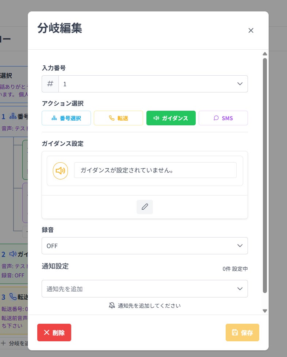
Task: Click the 0件 設定中 status text
Action: point(235,269)
